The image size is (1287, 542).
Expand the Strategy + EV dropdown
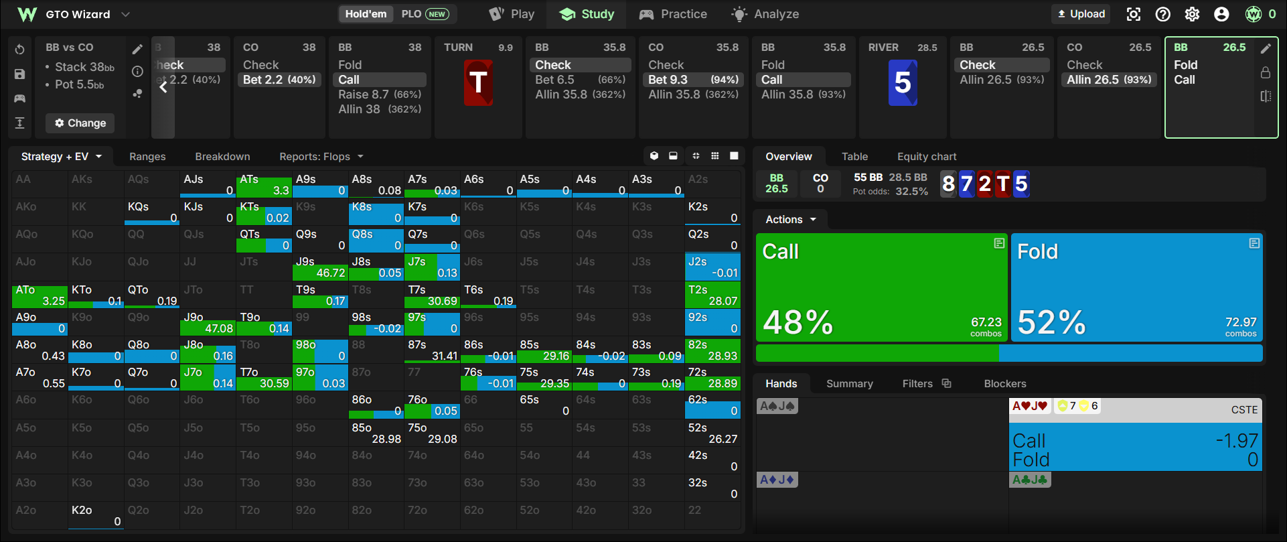[x=62, y=157]
